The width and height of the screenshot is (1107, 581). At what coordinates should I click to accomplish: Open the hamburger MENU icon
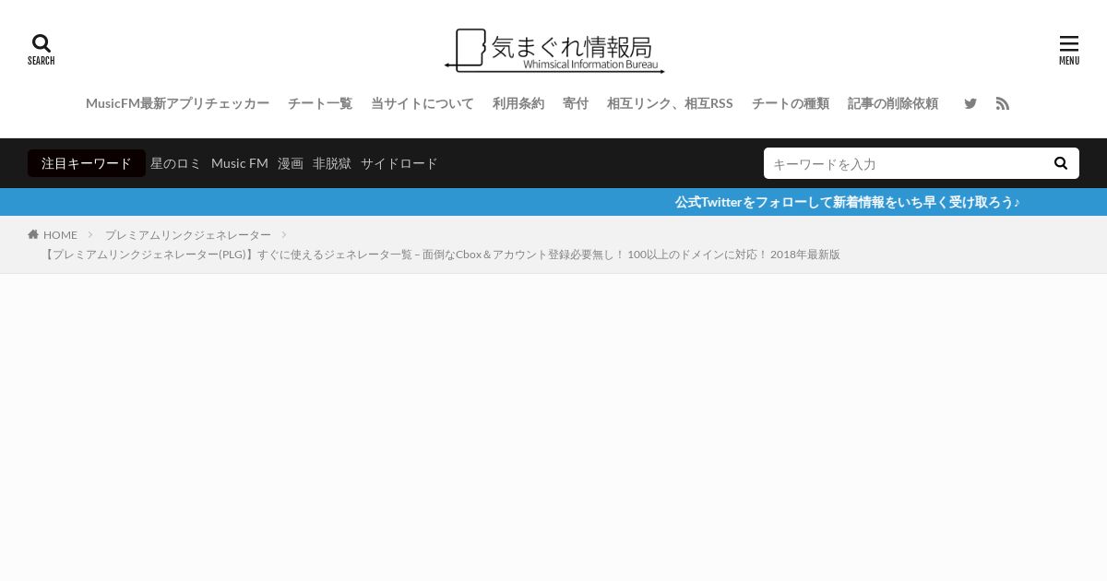pos(1068,50)
